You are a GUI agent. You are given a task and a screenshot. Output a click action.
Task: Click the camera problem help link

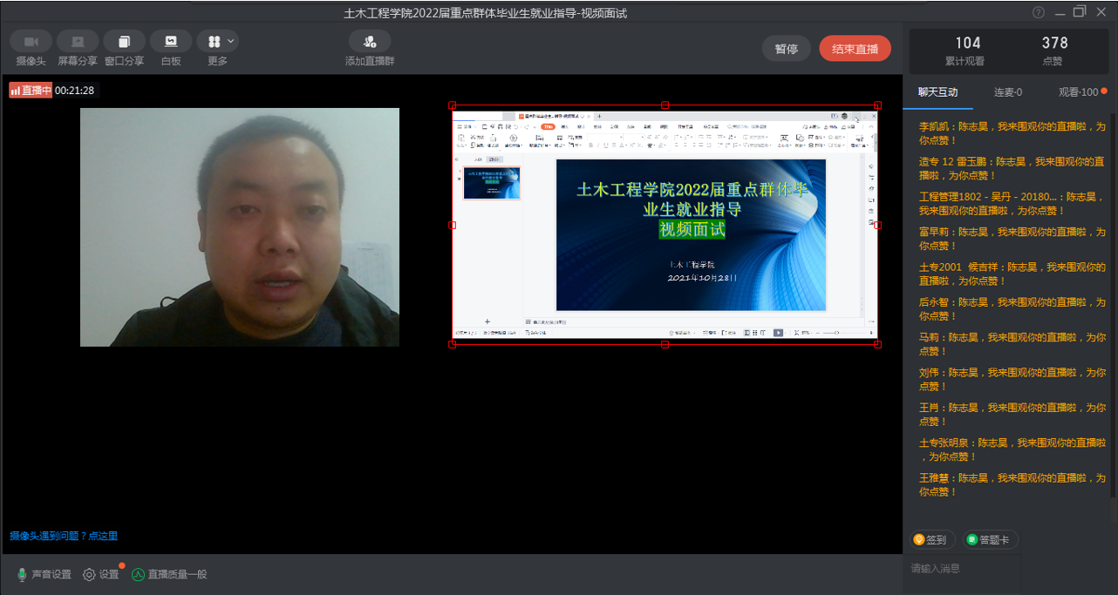[64, 537]
